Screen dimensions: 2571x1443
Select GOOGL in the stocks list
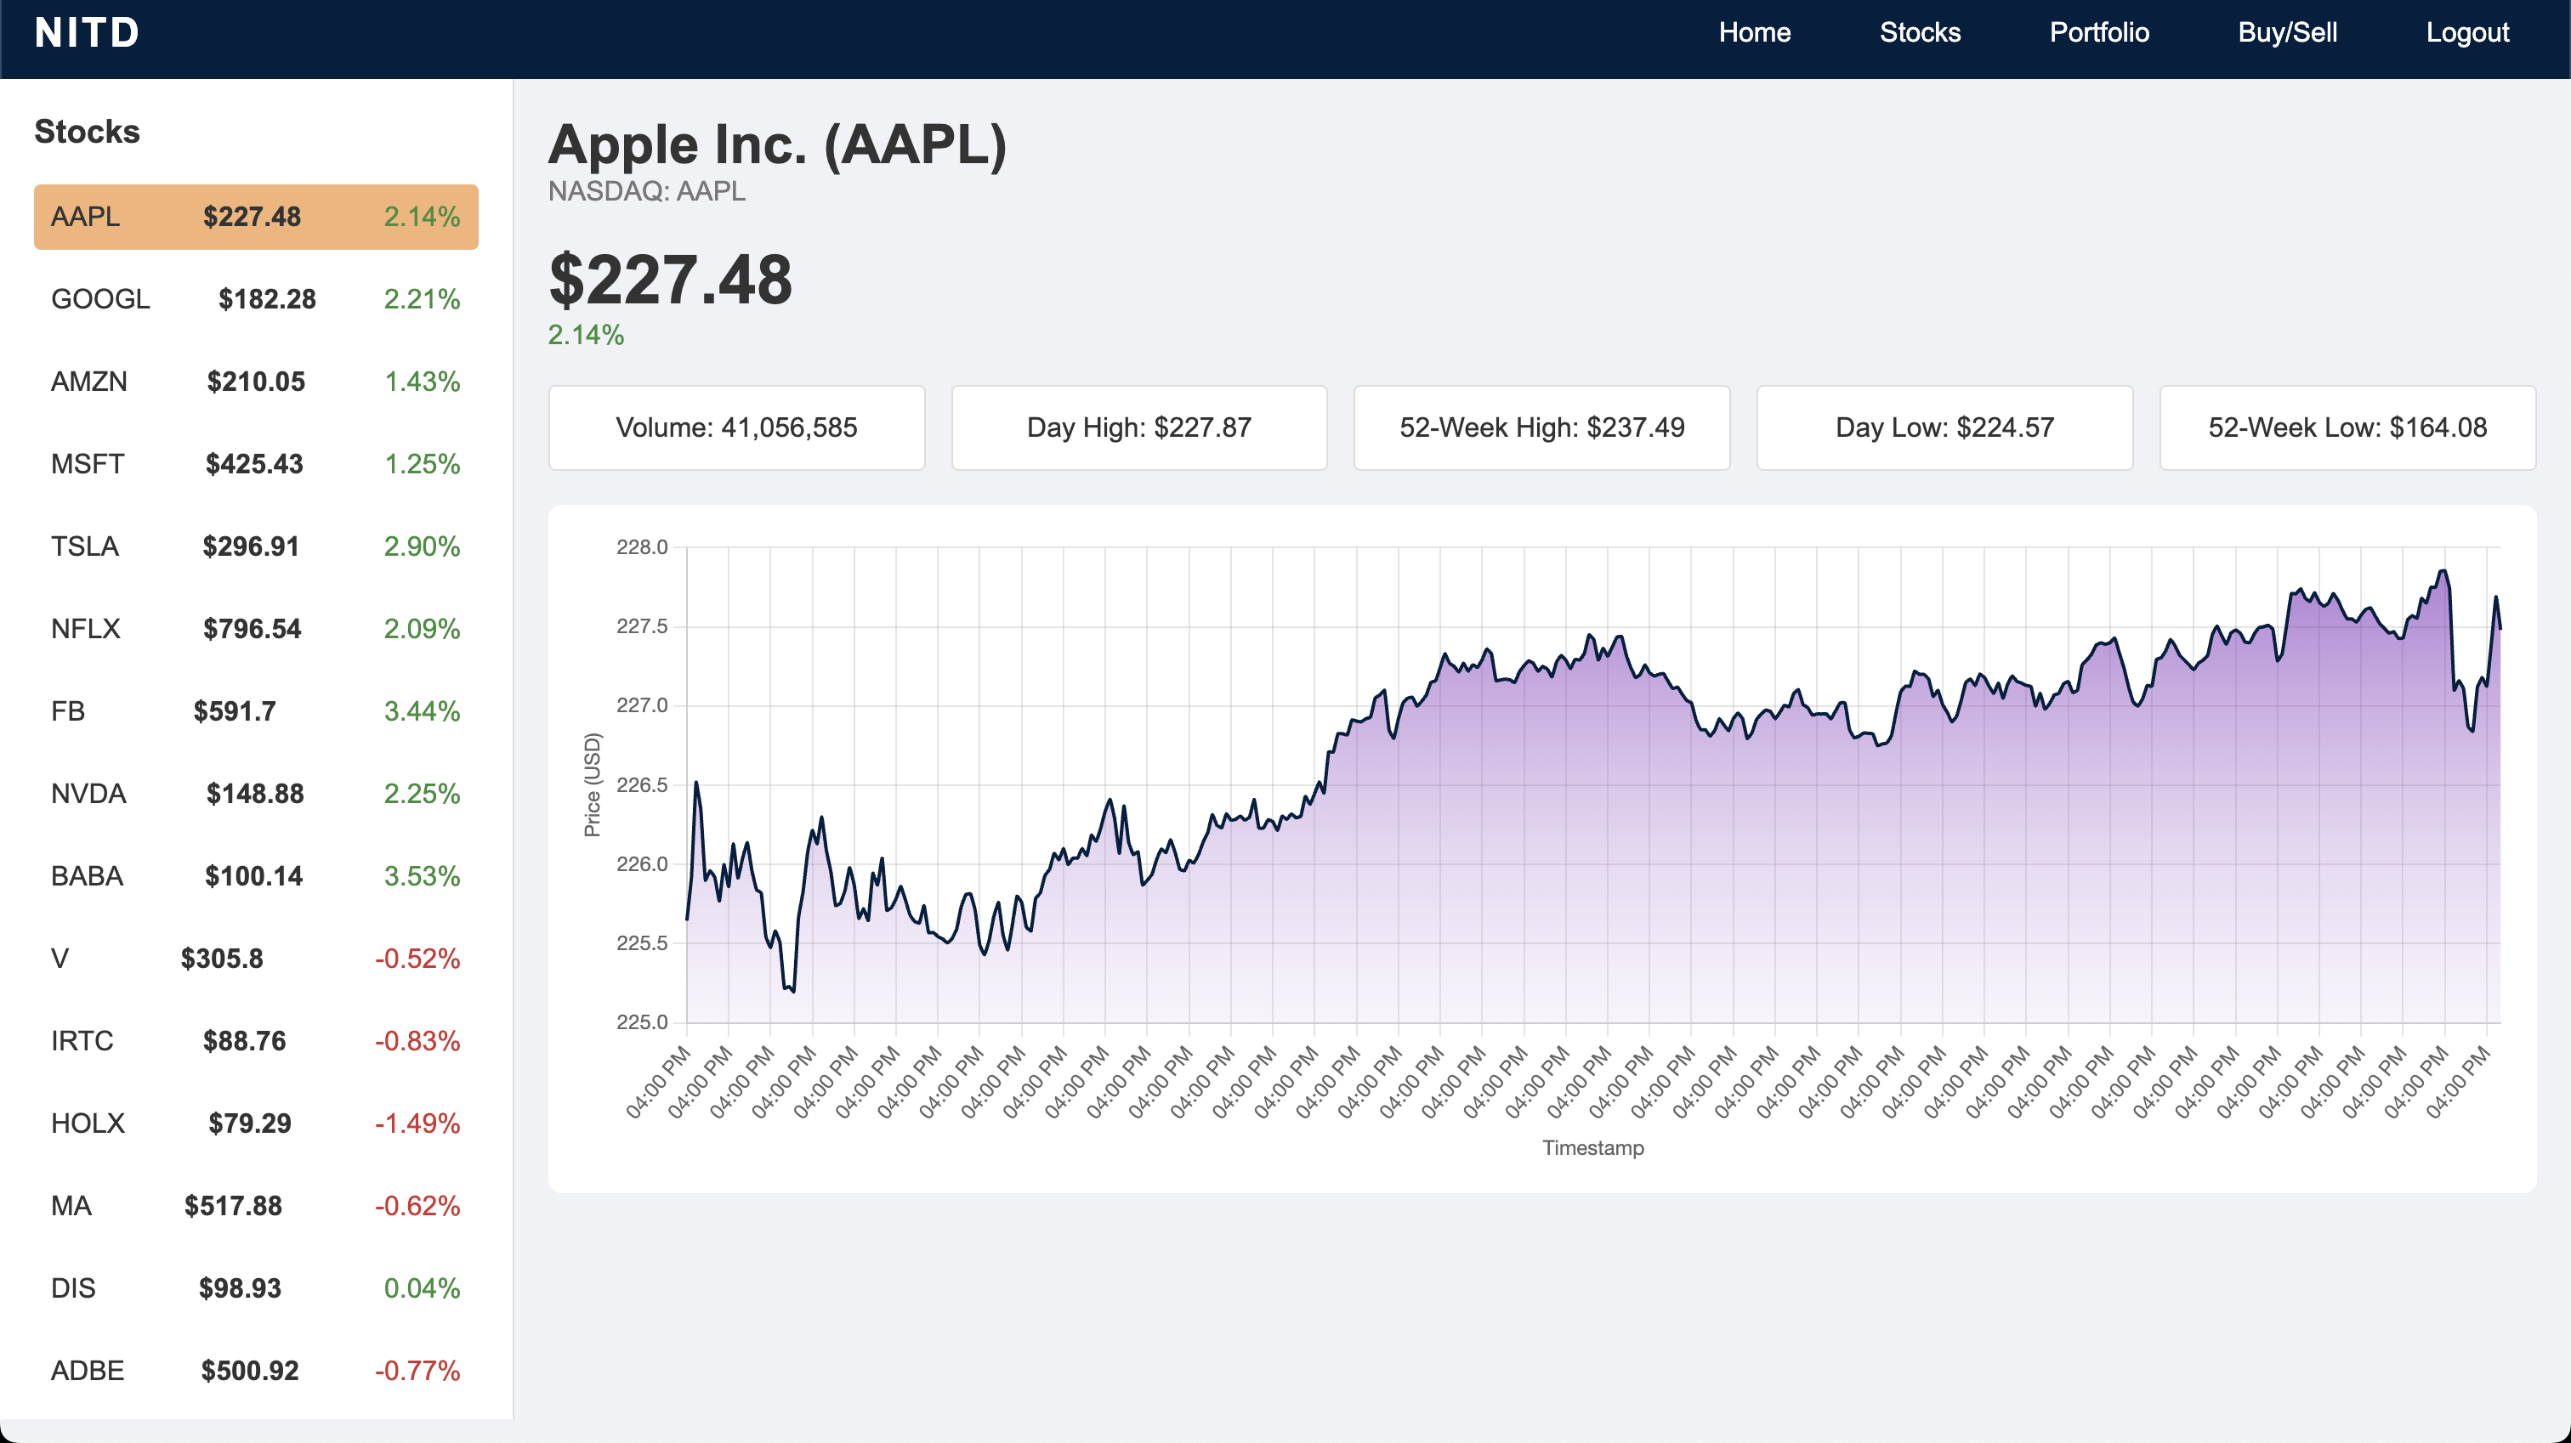pyautogui.click(x=256, y=299)
